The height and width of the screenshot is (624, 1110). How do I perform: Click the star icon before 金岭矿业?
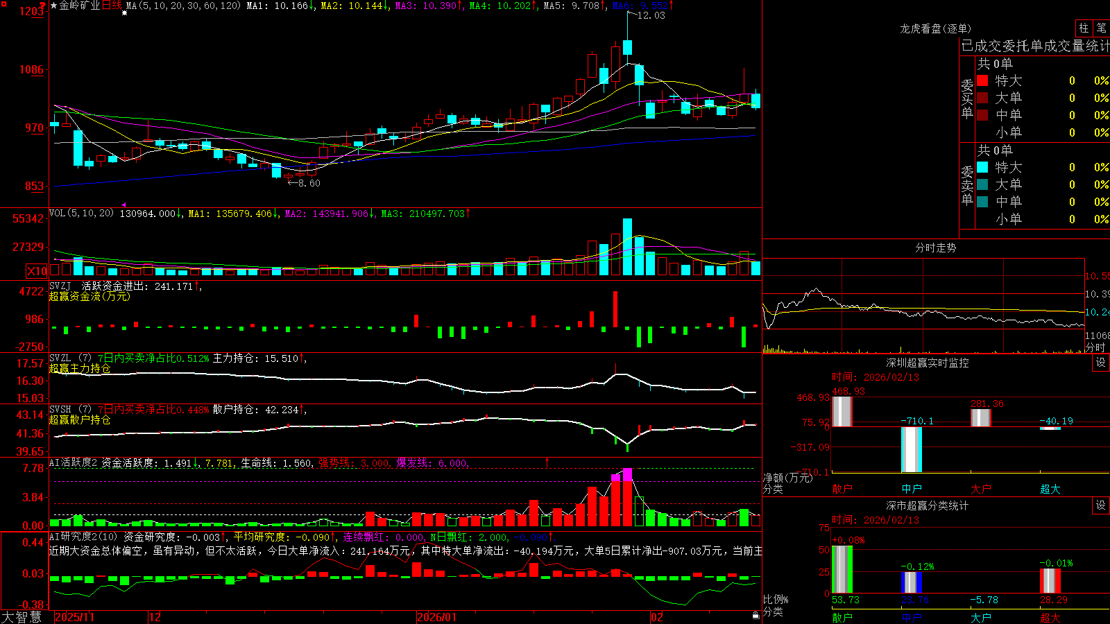(x=53, y=6)
